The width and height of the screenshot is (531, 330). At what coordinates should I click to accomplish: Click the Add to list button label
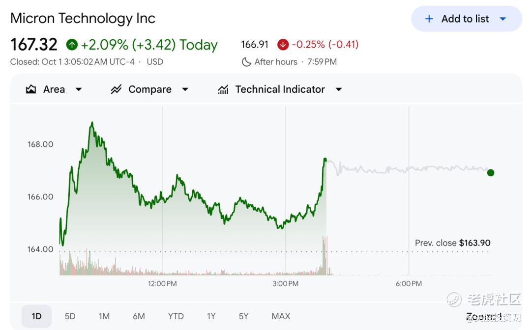point(465,19)
